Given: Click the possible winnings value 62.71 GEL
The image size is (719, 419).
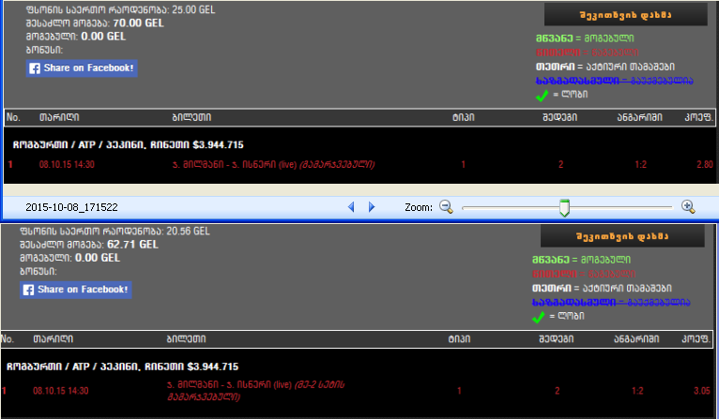Looking at the screenshot, I should click(x=132, y=244).
